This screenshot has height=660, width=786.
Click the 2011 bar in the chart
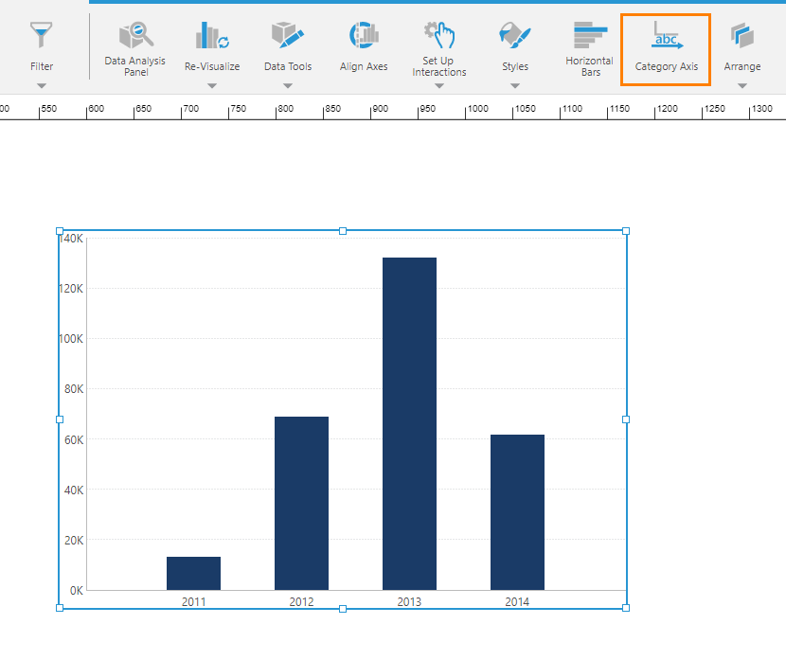point(193,573)
